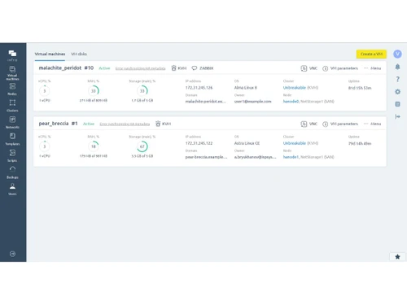Click the metadata error link on malachite_peridot
Image resolution: width=407 pixels, height=305 pixels.
click(x=140, y=68)
